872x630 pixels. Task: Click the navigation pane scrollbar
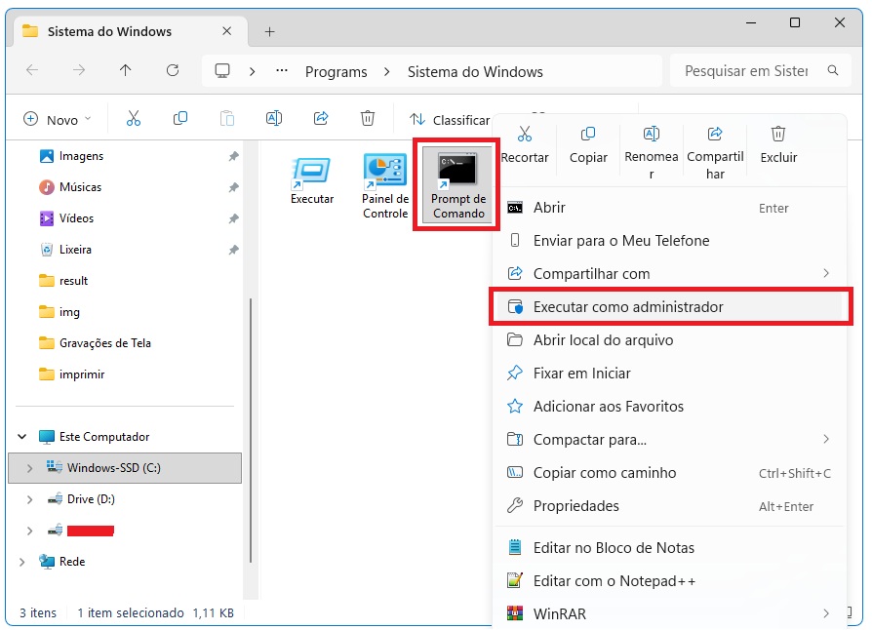251,430
